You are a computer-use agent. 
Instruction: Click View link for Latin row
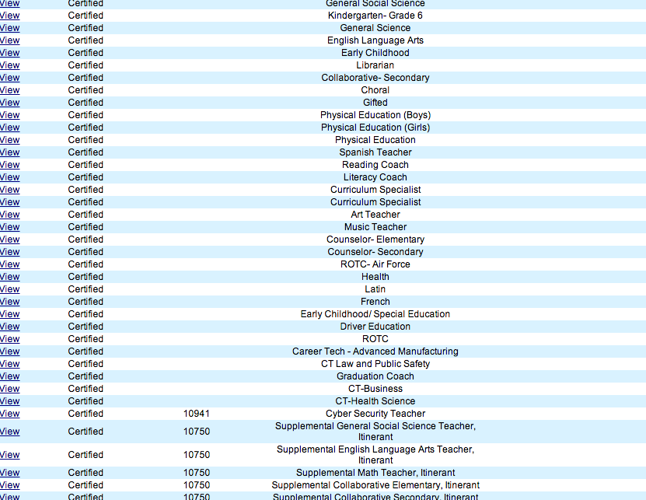pos(9,289)
